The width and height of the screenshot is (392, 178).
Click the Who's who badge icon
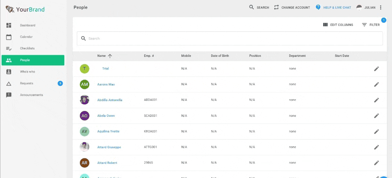click(9, 72)
